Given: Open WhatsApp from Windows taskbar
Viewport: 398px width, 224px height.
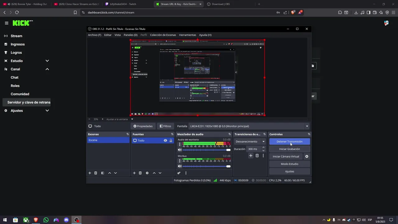Looking at the screenshot, I should [x=46, y=220].
